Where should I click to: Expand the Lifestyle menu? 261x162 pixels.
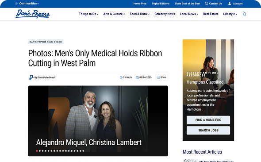click(230, 14)
